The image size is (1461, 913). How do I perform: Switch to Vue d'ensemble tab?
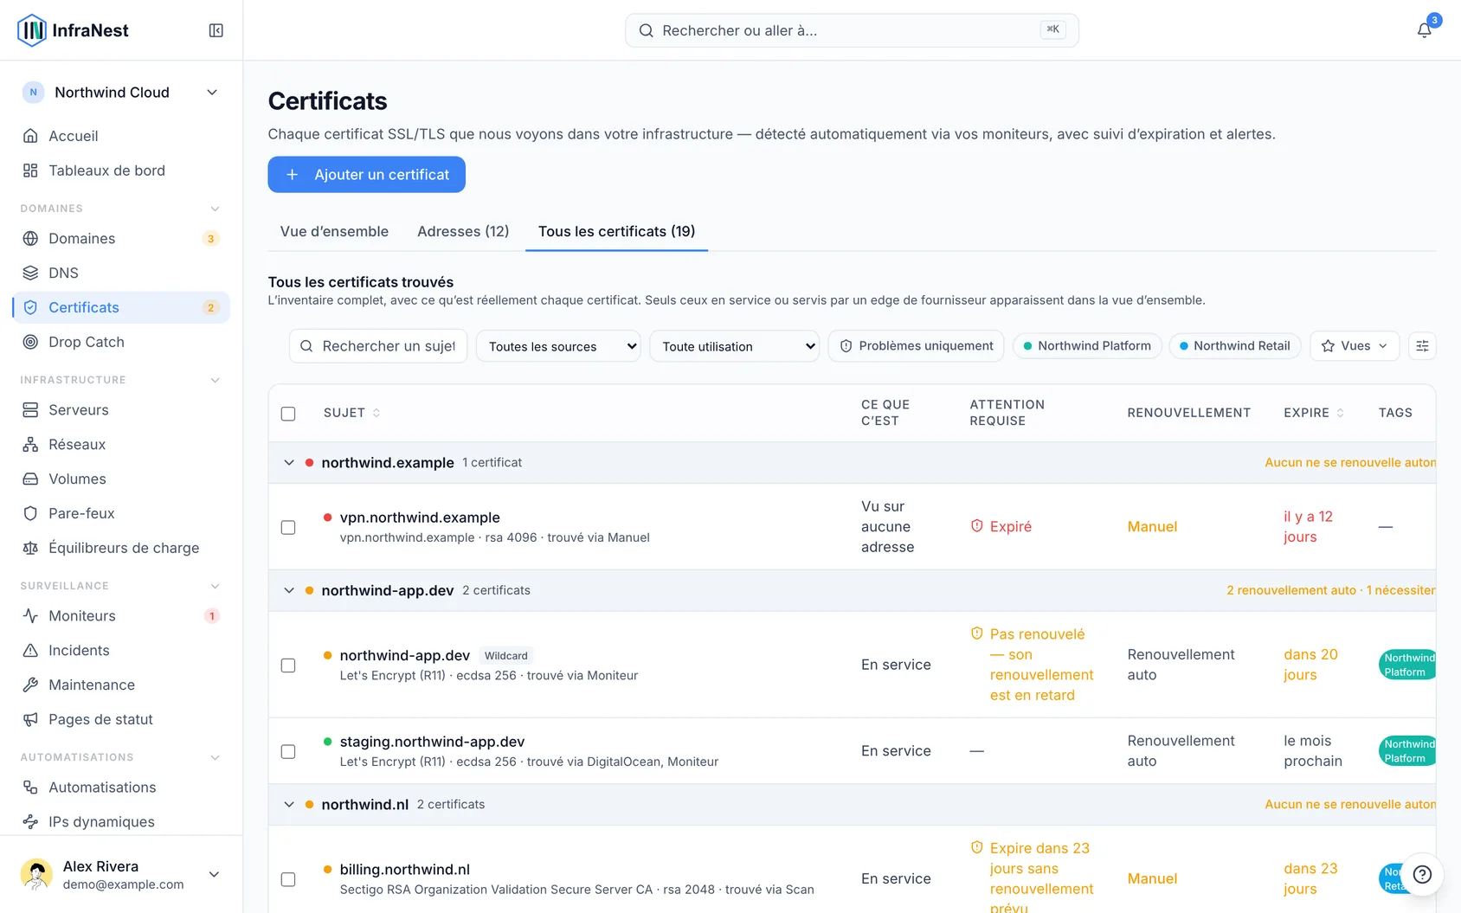pos(334,231)
